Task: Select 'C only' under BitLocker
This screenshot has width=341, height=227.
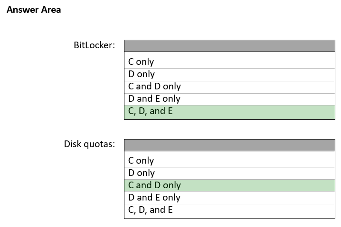Action: point(229,61)
